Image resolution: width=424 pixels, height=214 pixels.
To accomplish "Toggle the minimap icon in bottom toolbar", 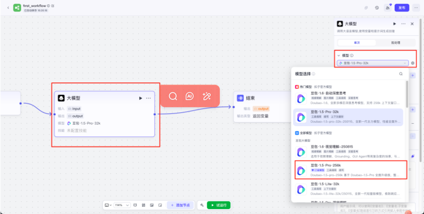I will [x=152, y=206].
